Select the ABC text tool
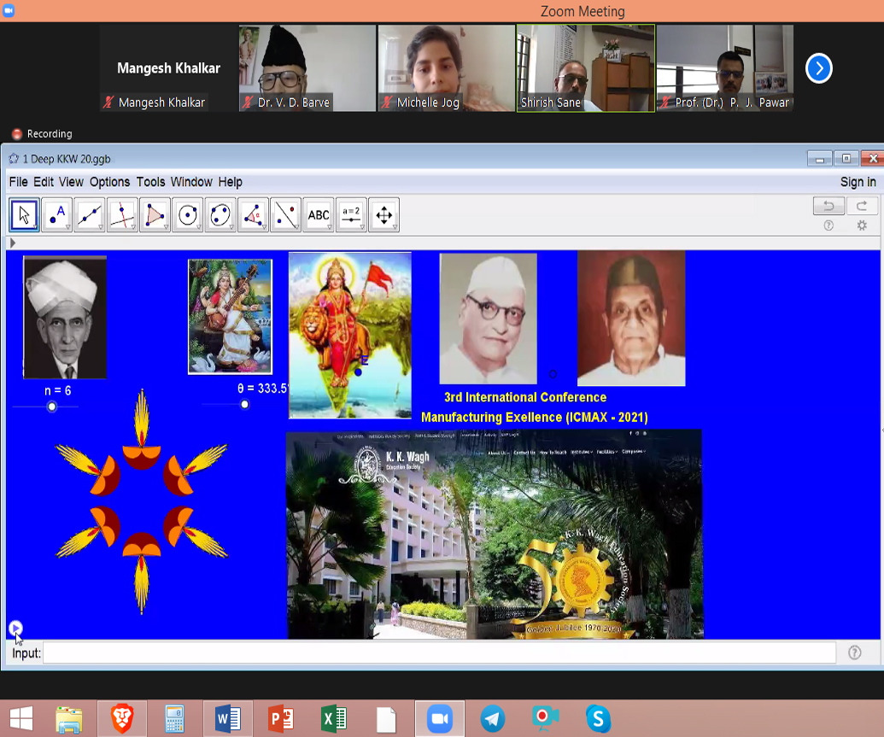884x737 pixels. pyautogui.click(x=319, y=215)
